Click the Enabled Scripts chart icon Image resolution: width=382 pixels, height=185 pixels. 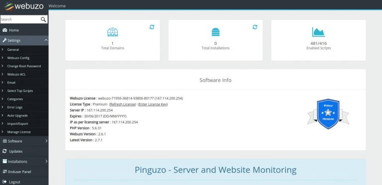(318, 32)
